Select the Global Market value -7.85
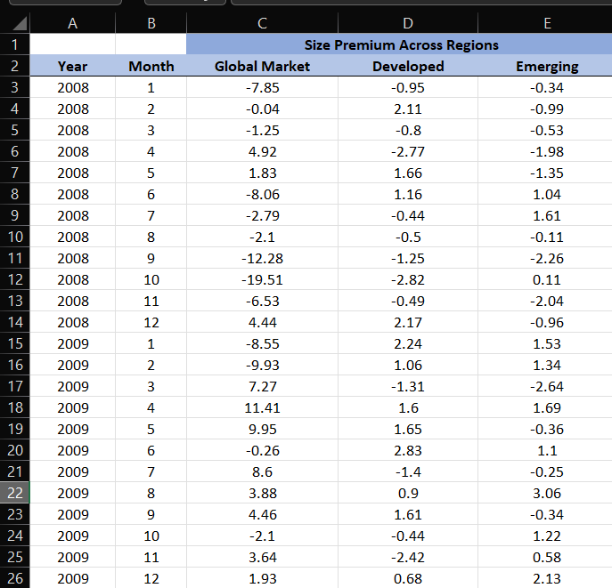Screen dimensions: 612x588 [x=262, y=88]
